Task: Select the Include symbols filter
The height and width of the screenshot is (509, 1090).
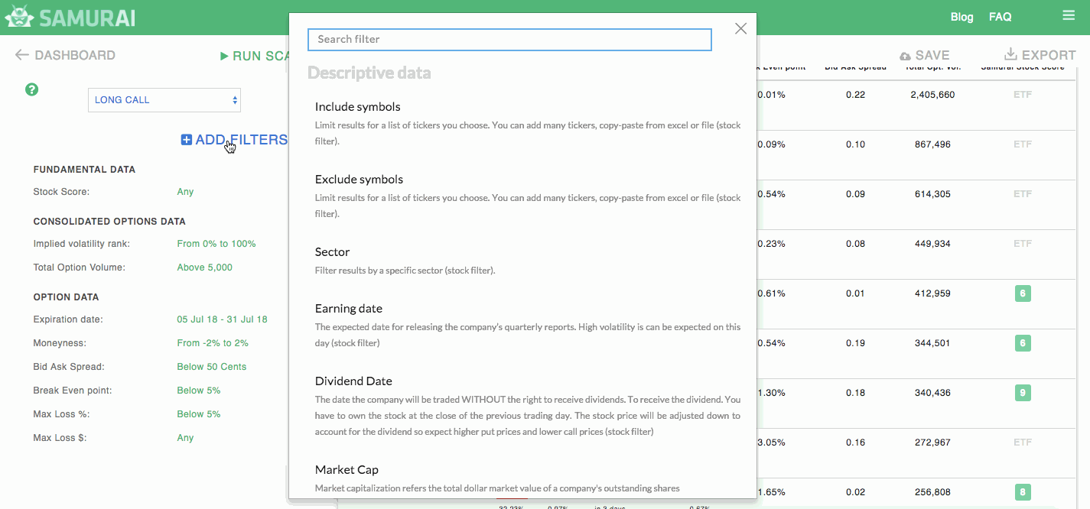Action: click(358, 107)
